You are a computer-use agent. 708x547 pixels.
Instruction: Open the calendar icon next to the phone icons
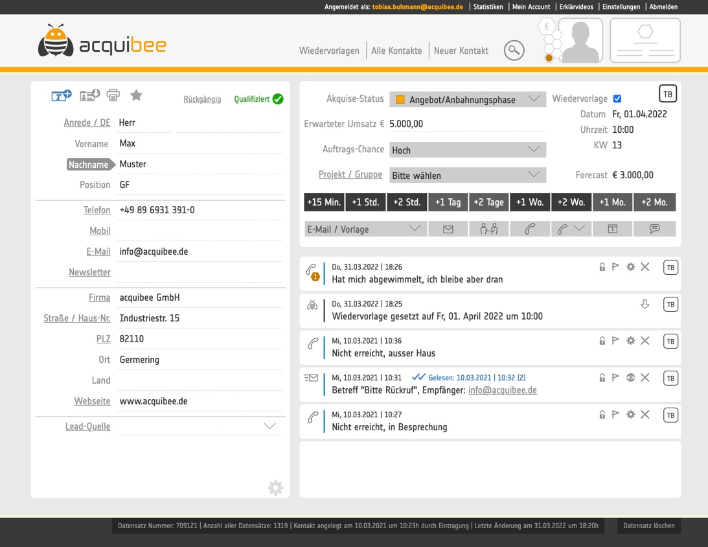coord(613,228)
